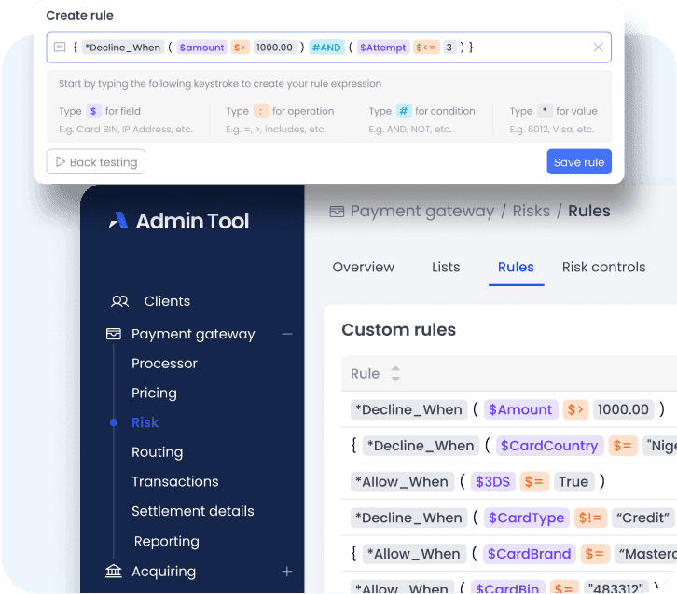Click the “Credit” value token
The image size is (677, 594).
(x=642, y=518)
